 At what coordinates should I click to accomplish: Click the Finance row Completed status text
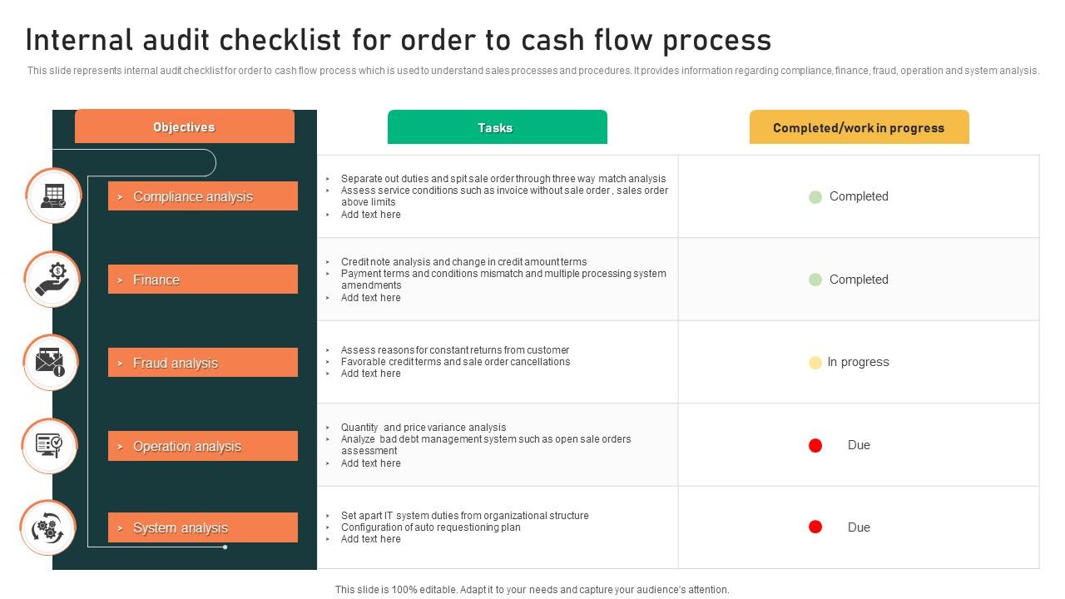(859, 280)
